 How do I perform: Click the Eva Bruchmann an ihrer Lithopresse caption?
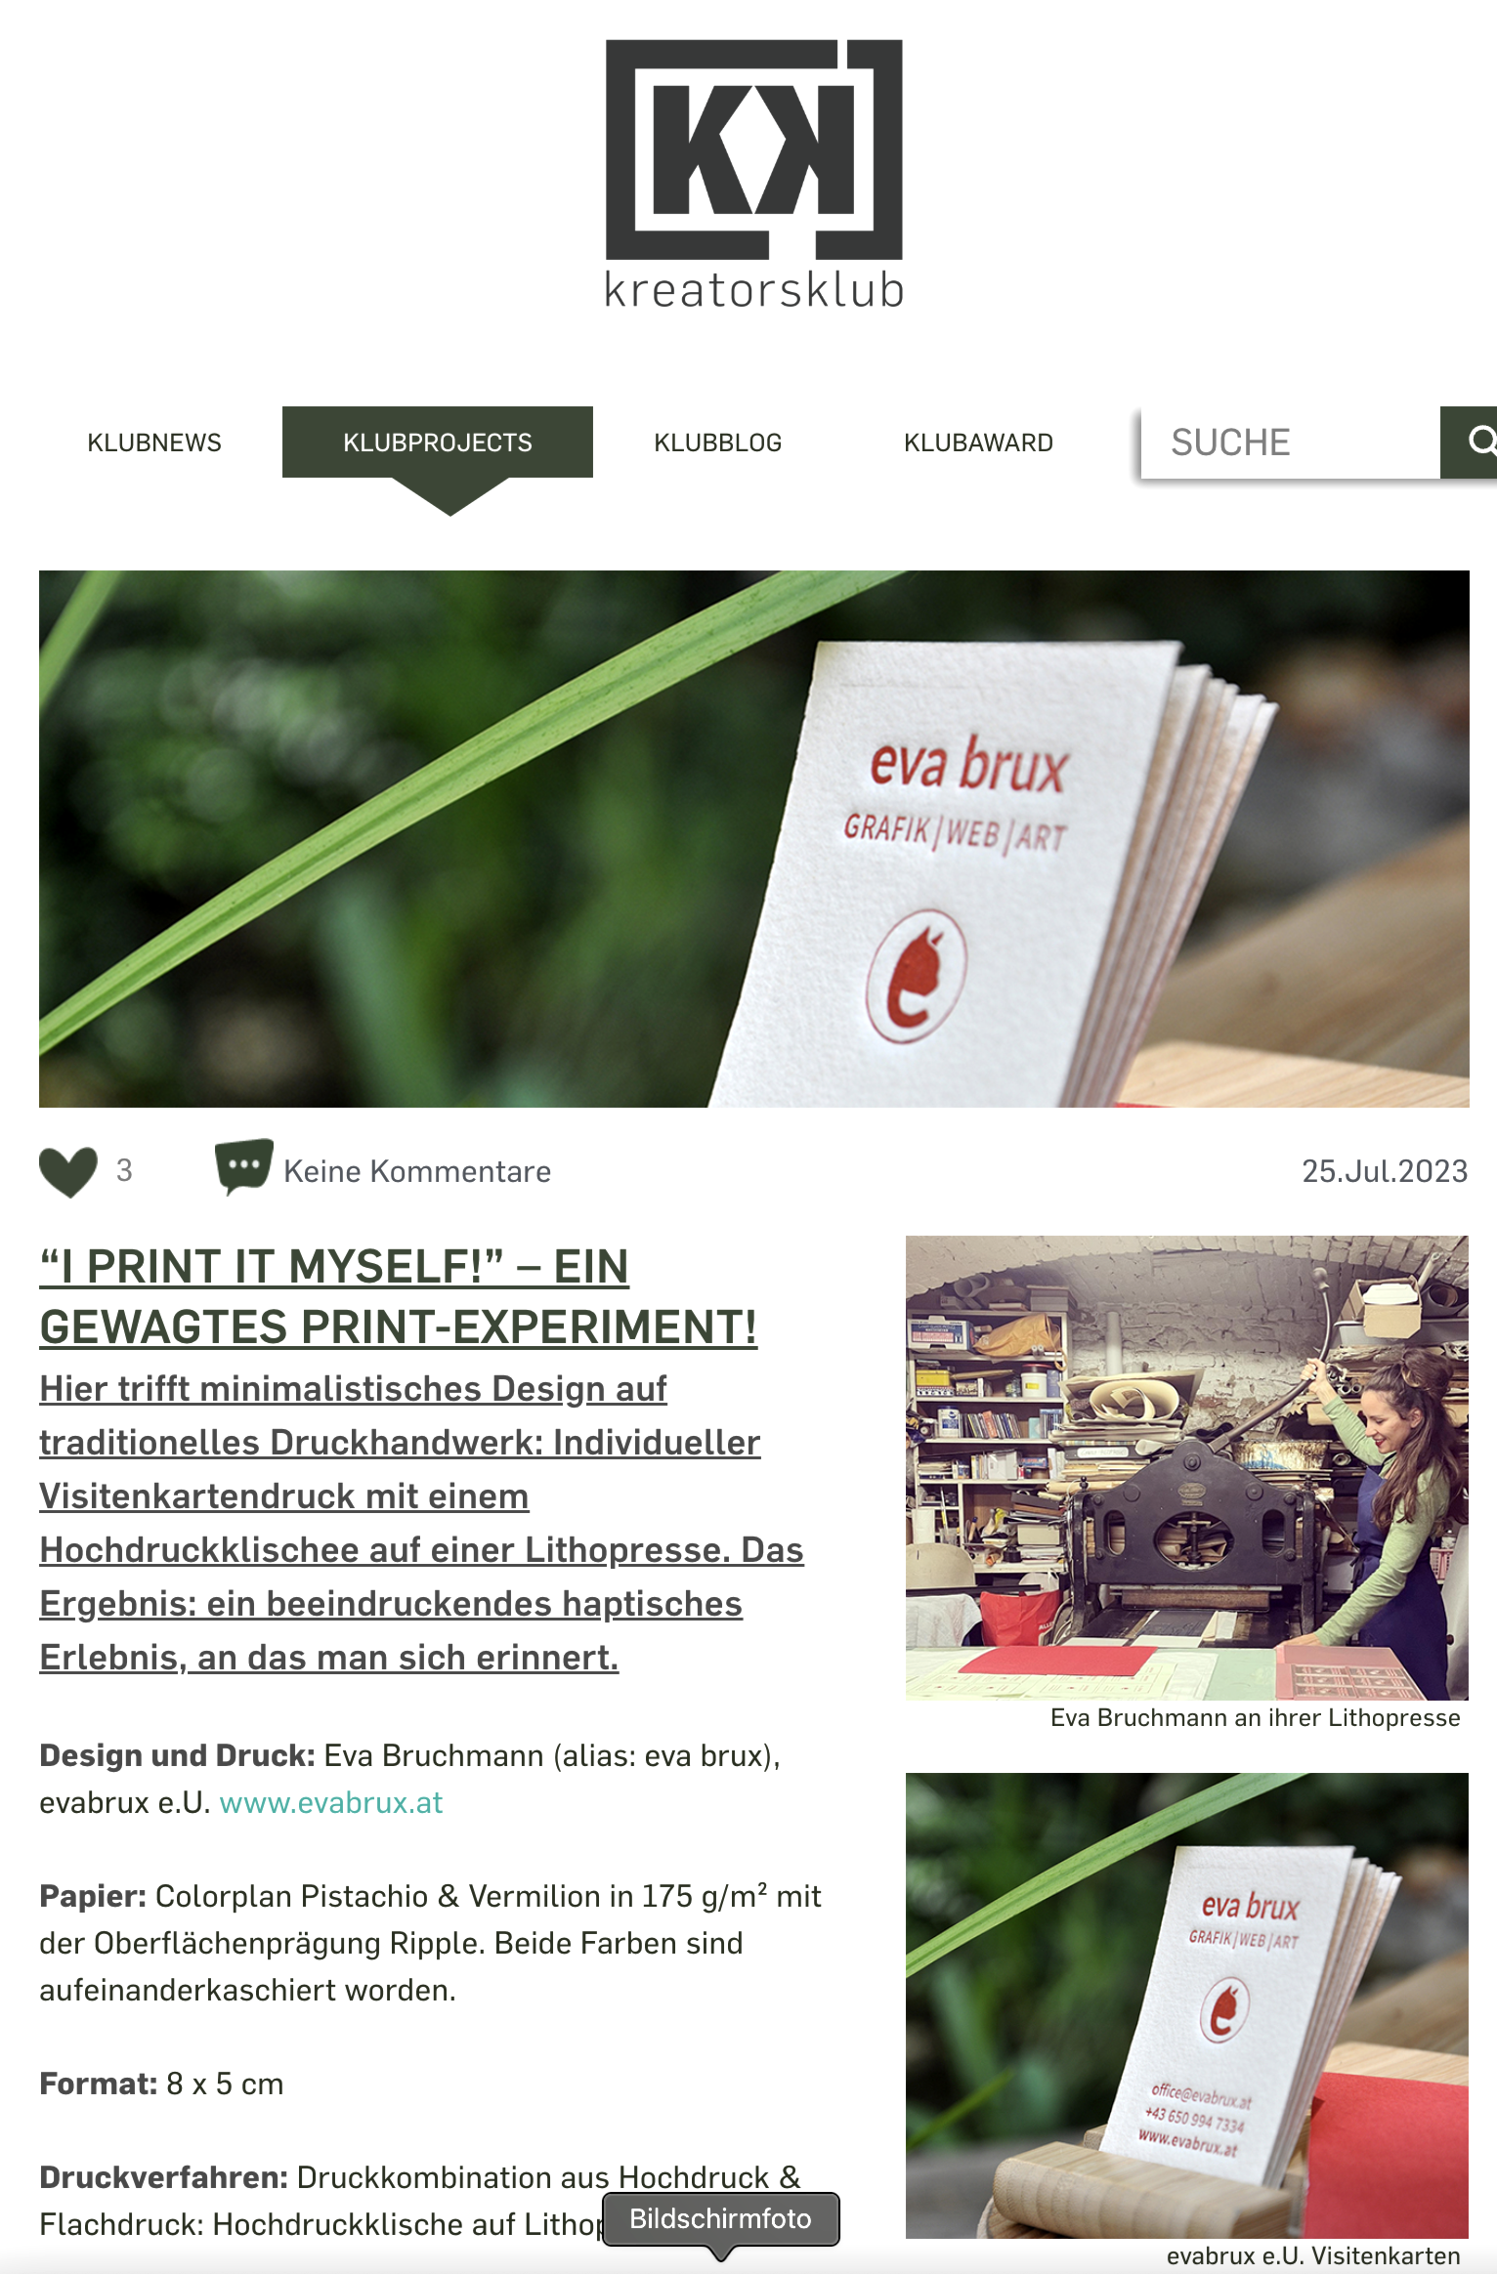1256,1718
